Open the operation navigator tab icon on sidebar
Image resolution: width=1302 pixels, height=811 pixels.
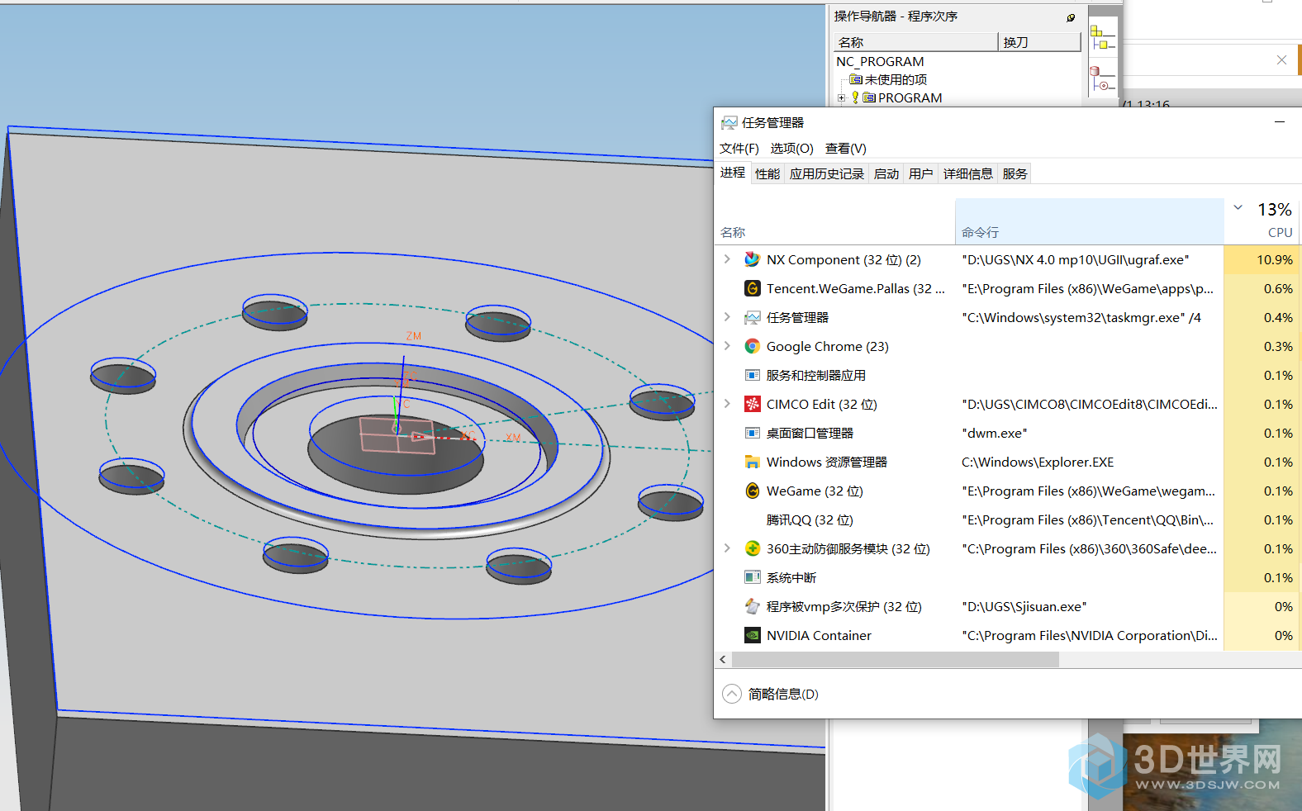coord(1102,38)
